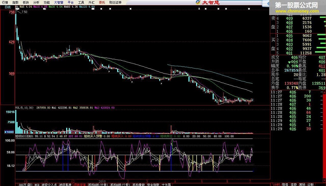326x186 pixels.
Task: Click the 短线买入预警 indicator label
Action: point(93,136)
